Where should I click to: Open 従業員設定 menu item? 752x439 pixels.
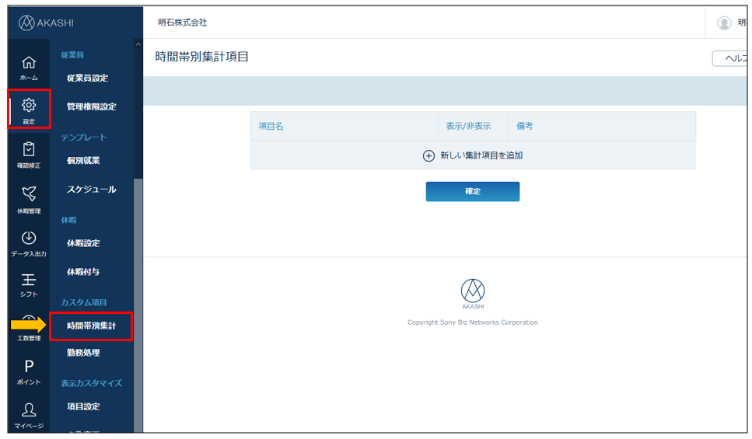point(87,78)
